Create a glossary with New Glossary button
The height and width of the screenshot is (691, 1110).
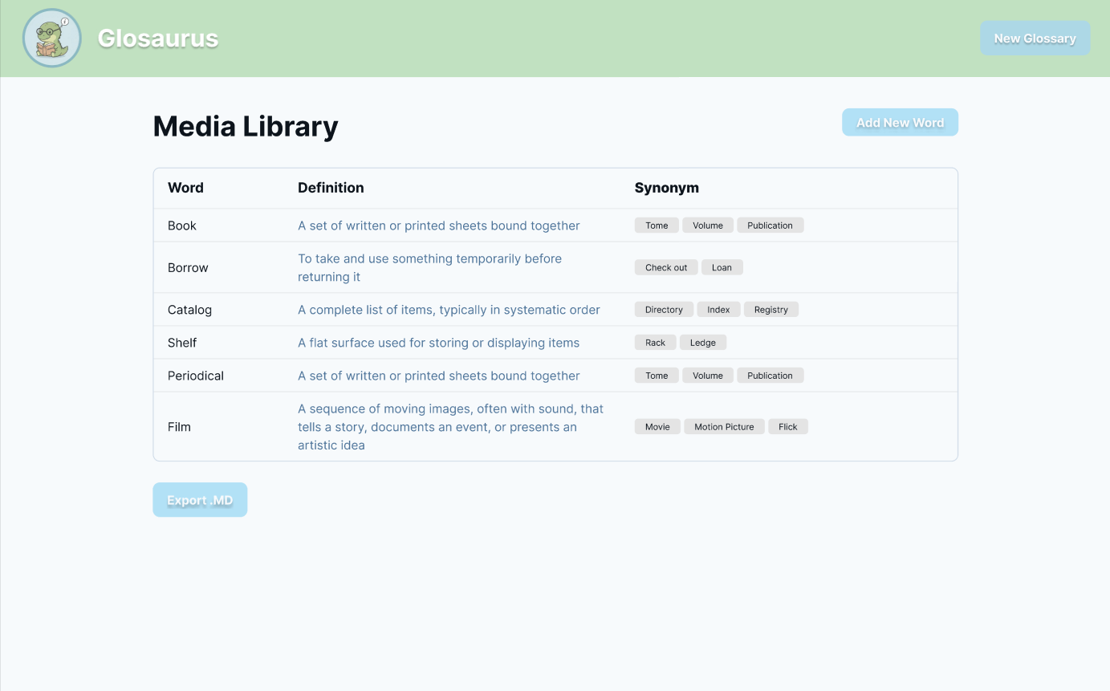(x=1035, y=39)
